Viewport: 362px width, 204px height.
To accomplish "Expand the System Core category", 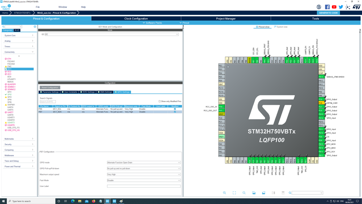I will pos(19,35).
